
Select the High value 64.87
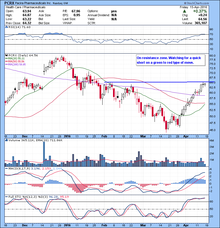[x=27, y=15]
